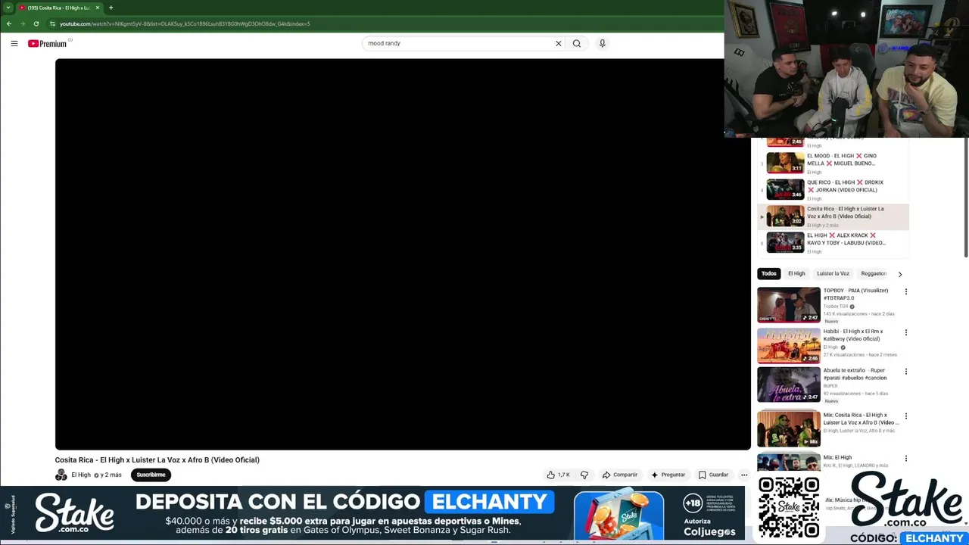Click the 'Cosita Rica' video title below player
This screenshot has height=545, width=969.
(x=157, y=459)
